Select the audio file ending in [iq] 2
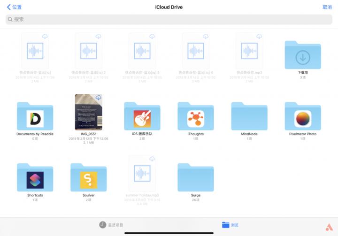 pyautogui.click(x=89, y=51)
